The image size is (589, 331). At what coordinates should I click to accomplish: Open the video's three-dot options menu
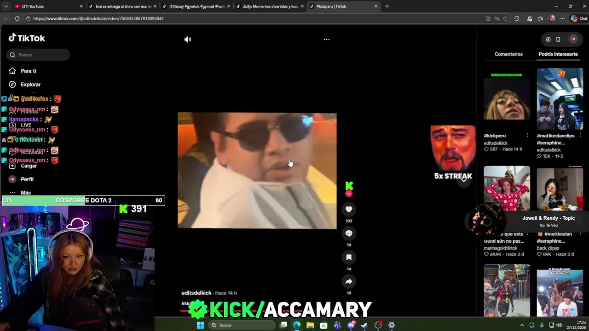[327, 40]
